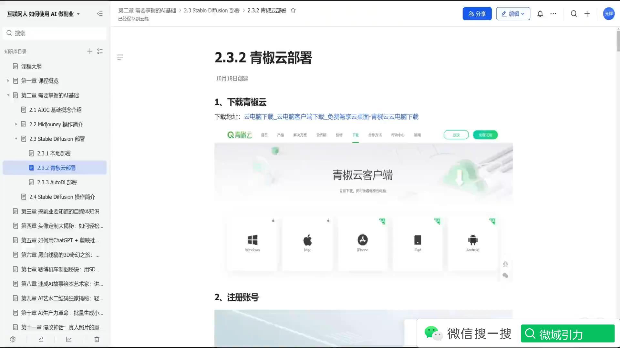Open 2.3.3 AutoDL部署 page
Image resolution: width=620 pixels, height=348 pixels.
coord(55,182)
